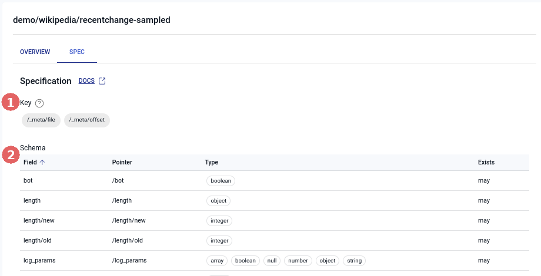Click the sort arrow next to Field
The height and width of the screenshot is (276, 541).
pyautogui.click(x=42, y=162)
